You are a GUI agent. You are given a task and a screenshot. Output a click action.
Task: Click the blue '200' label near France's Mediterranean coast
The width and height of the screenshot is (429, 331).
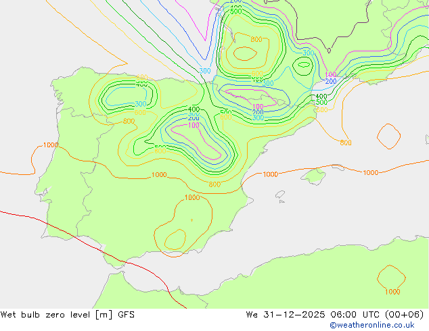coord(331,81)
